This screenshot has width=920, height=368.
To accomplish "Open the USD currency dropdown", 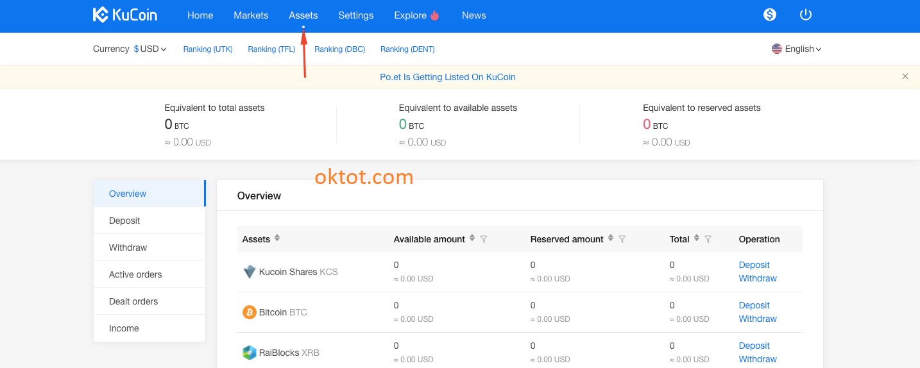I will pos(150,49).
